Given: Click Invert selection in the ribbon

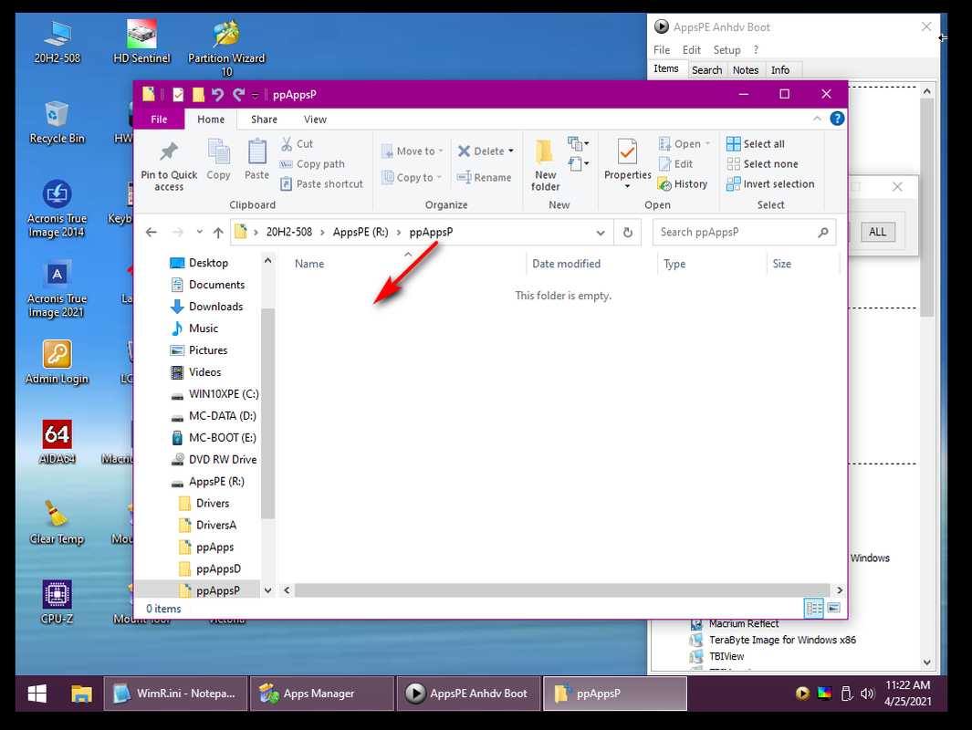Looking at the screenshot, I should point(770,184).
